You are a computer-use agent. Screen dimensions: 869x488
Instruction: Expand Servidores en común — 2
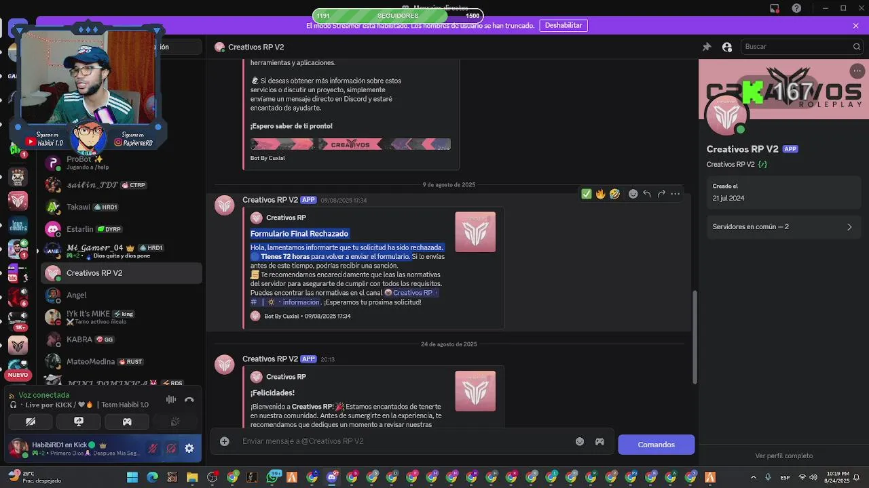click(x=783, y=226)
